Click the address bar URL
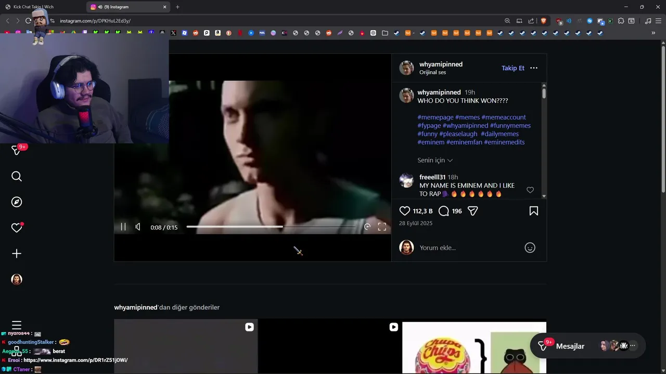Viewport: 666px width, 374px height. pyautogui.click(x=95, y=21)
